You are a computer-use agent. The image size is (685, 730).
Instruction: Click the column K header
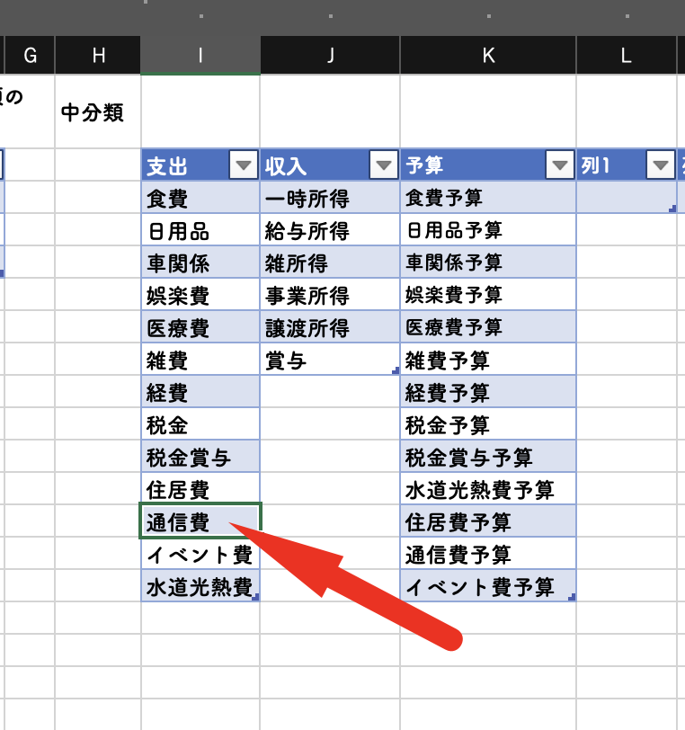[488, 56]
